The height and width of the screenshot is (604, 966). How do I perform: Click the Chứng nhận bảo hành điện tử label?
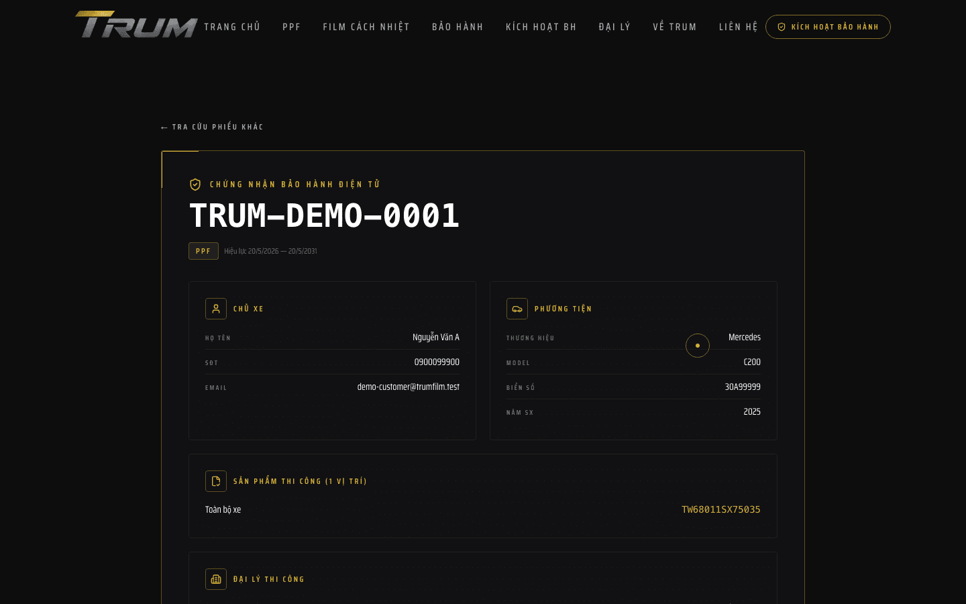pyautogui.click(x=295, y=185)
